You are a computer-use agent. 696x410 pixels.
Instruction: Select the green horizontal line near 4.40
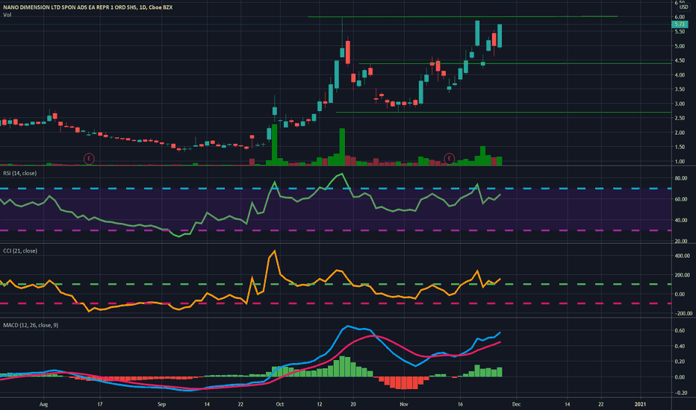(515, 64)
